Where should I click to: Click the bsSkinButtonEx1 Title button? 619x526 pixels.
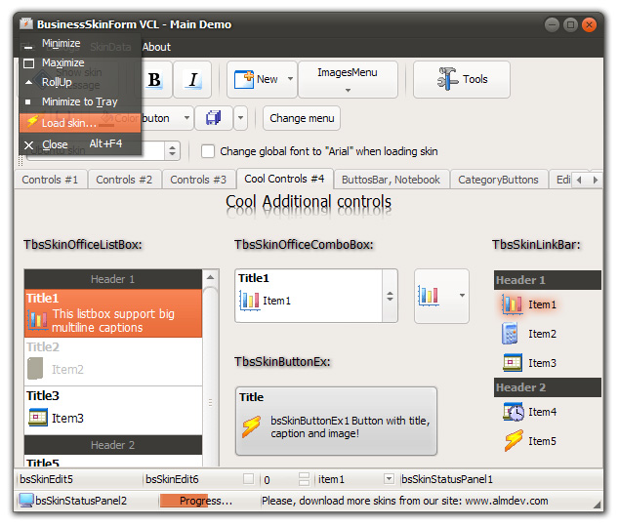pos(336,421)
